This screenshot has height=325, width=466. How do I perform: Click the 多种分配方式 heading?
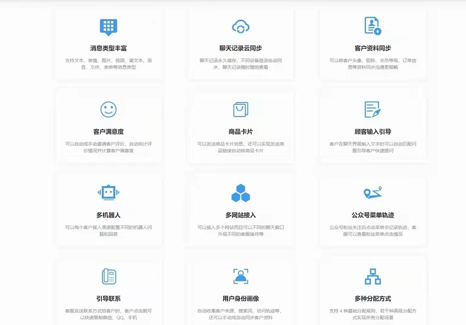(372, 298)
